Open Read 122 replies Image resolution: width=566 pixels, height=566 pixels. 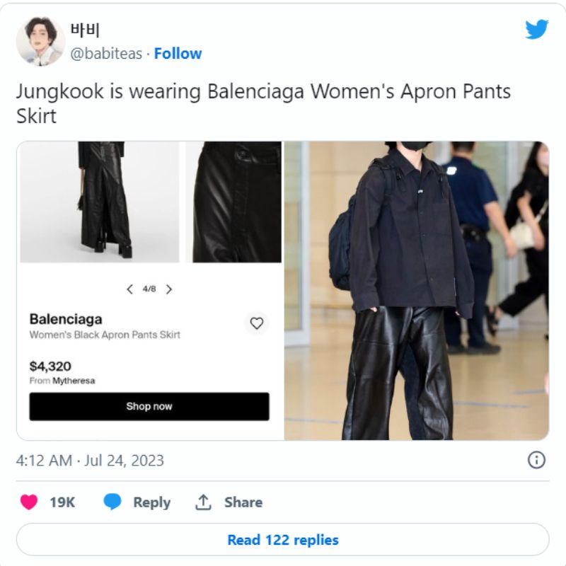pyautogui.click(x=282, y=540)
